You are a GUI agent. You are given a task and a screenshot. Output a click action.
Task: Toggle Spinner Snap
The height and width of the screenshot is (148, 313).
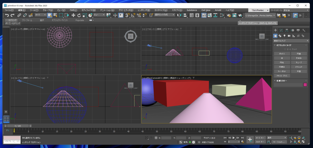[145, 15]
